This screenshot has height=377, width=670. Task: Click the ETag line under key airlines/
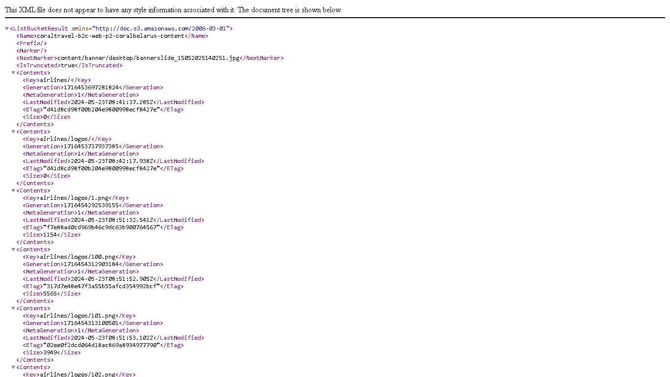pyautogui.click(x=103, y=109)
